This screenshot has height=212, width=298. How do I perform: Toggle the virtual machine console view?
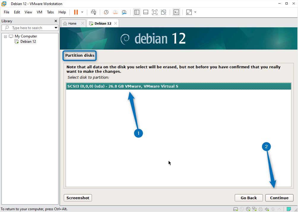point(177,12)
